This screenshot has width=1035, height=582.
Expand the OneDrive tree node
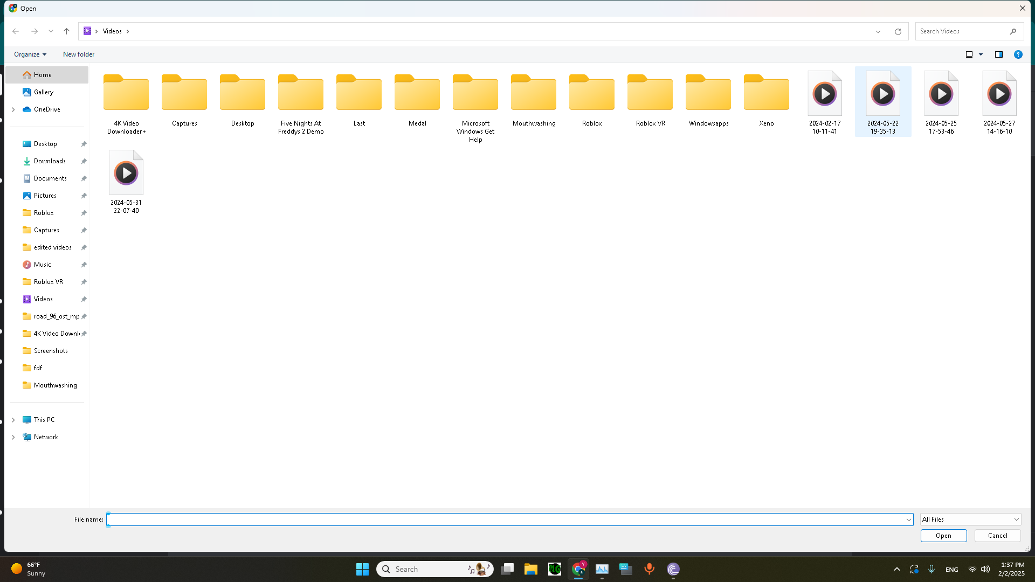point(13,109)
